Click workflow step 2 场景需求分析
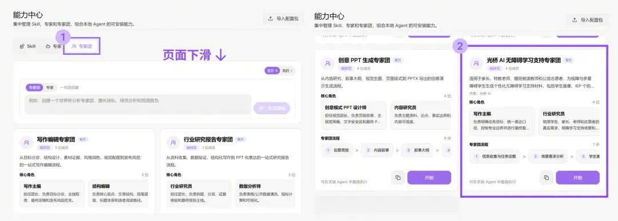Viewport: 618px width, 221px height. point(548,156)
